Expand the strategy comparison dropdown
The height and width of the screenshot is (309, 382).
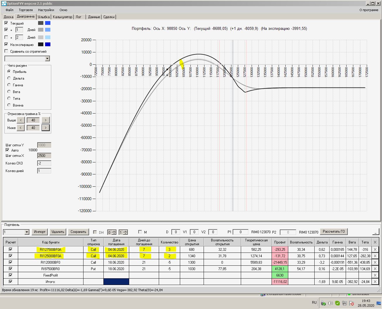tap(47, 59)
